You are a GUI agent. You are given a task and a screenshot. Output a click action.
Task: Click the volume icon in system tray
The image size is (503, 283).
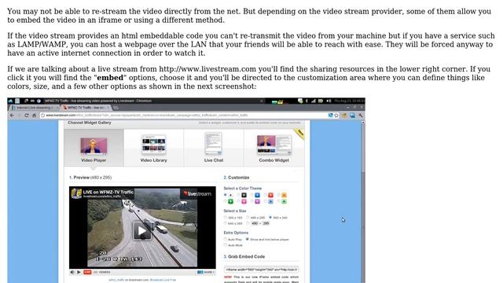[x=329, y=101]
